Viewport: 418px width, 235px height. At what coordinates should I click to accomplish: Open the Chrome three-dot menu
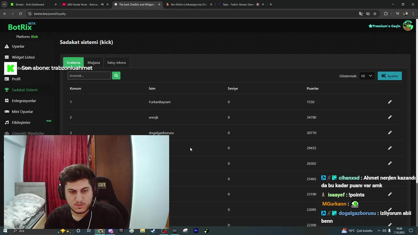(413, 14)
